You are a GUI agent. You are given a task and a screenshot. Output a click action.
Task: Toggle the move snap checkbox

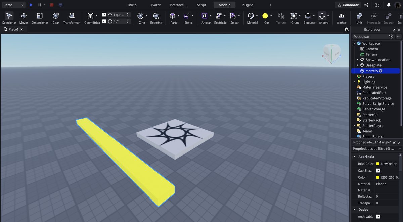(104, 15)
